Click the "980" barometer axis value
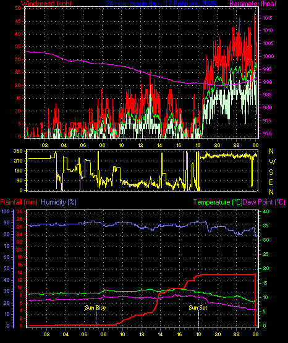This screenshot has width=288, height=343. (268, 108)
